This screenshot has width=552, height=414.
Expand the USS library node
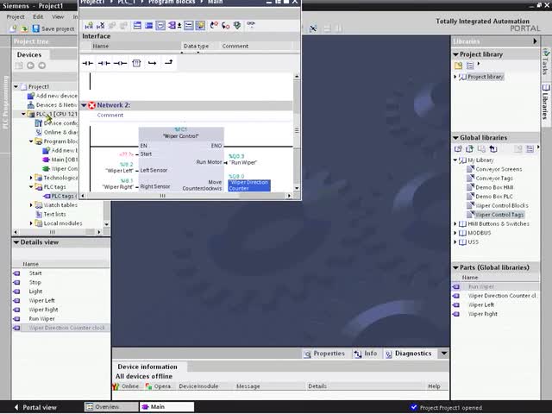(x=455, y=242)
